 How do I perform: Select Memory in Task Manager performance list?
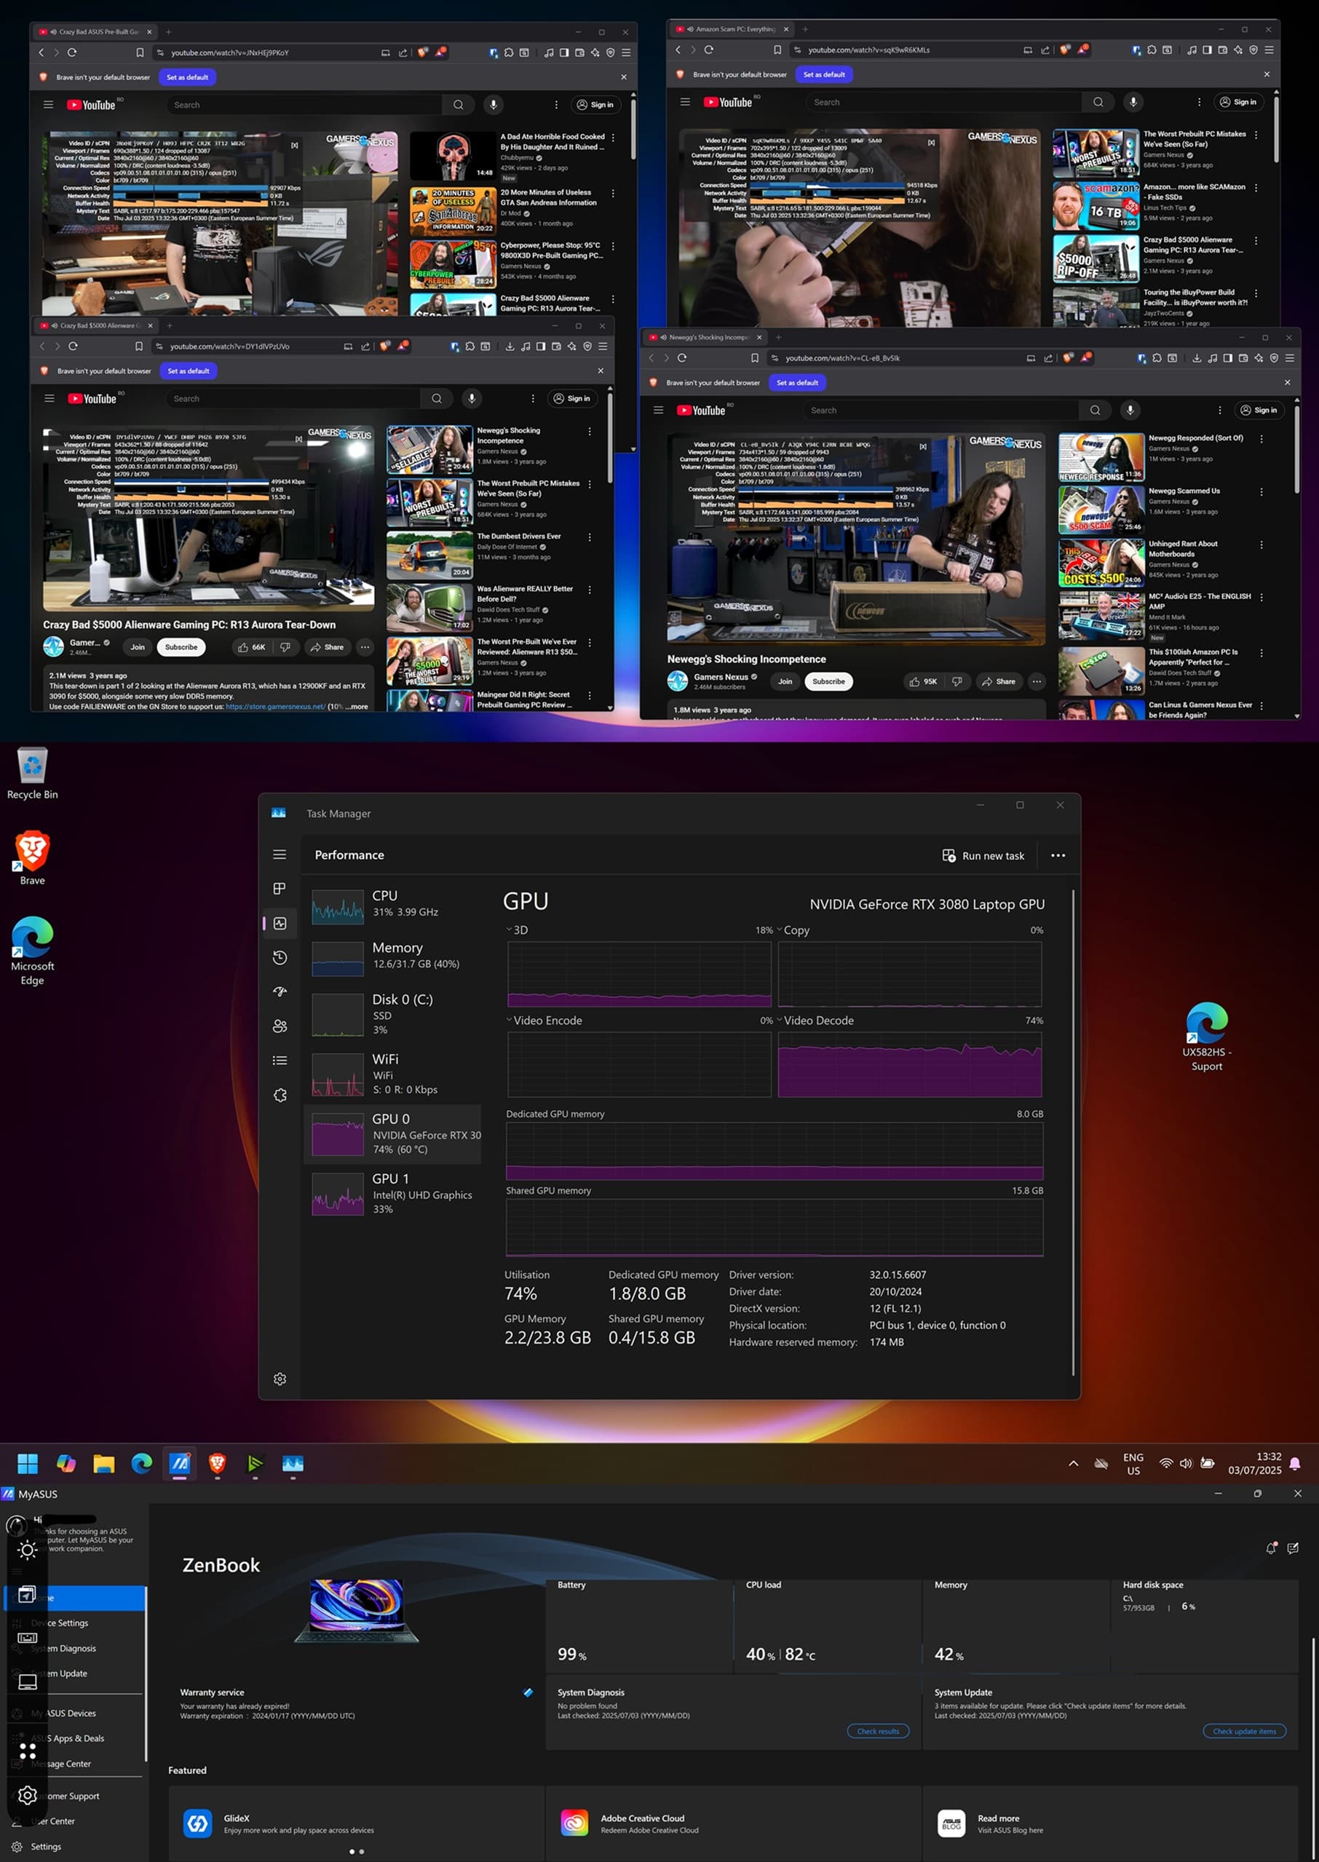pos(393,956)
